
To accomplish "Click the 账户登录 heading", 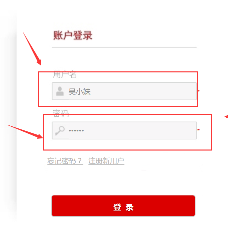I will click(x=73, y=35).
